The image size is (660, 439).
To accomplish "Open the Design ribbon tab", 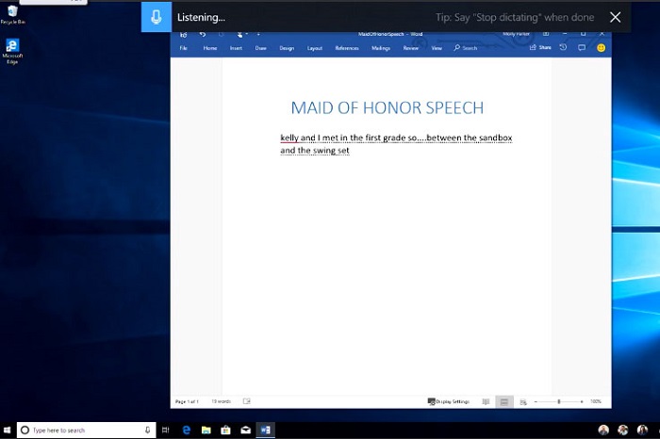I will pos(287,47).
